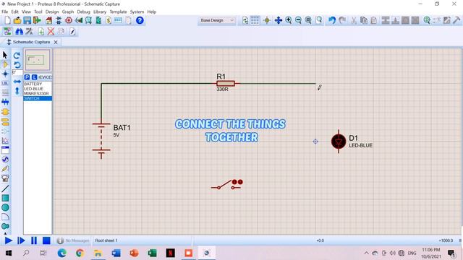This screenshot has height=260, width=463.
Task: Open Microsoft Edge from the taskbar
Action: tap(61, 253)
